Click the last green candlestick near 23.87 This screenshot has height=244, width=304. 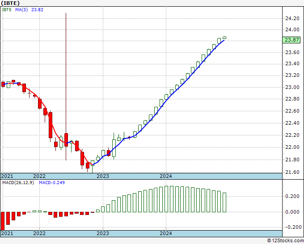224,38
